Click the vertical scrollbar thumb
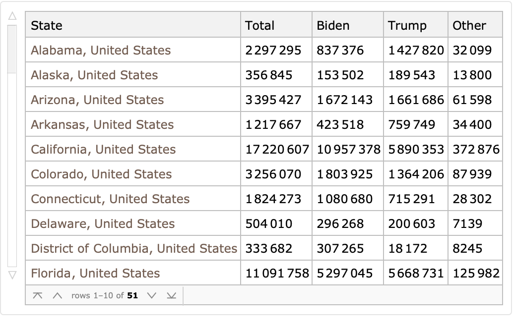This screenshot has height=331, width=513. point(12,50)
